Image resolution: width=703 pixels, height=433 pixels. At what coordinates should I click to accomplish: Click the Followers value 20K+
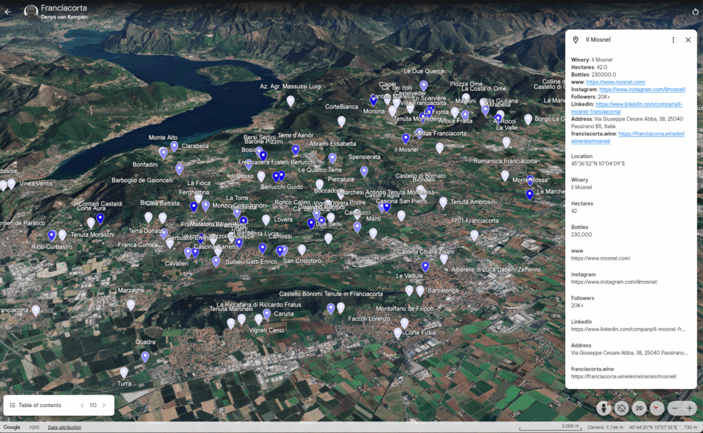(577, 306)
